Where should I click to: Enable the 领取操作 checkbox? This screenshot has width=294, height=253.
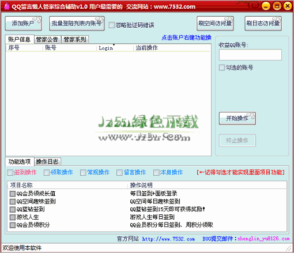pyautogui.click(x=47, y=172)
